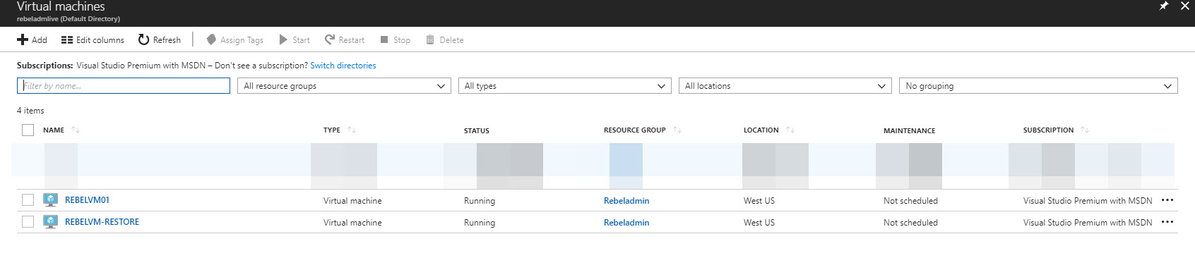Open Rebeladmin resource group for REBELVM-RESTORE

coord(626,223)
